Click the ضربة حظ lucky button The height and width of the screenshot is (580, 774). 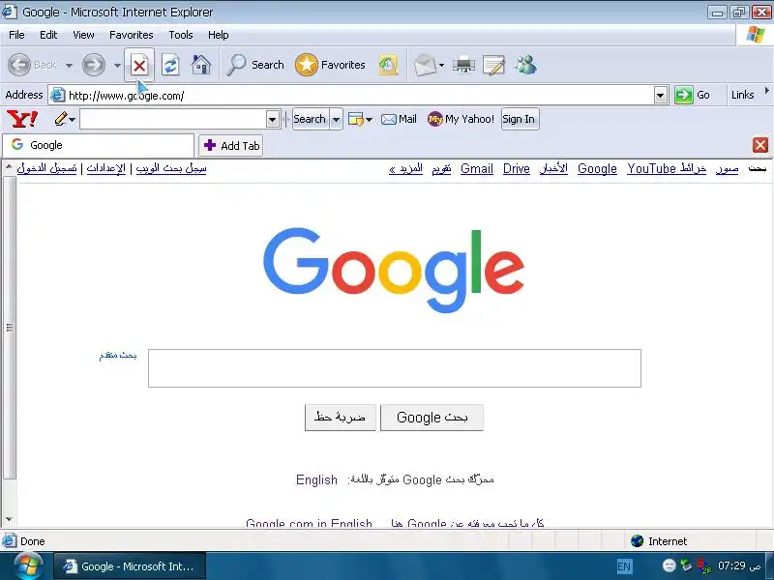(341, 418)
